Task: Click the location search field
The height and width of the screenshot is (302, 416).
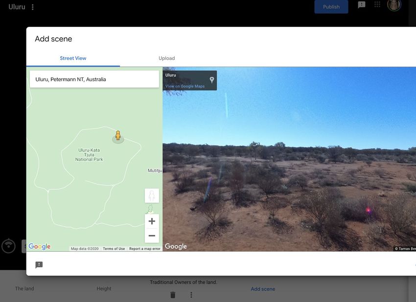Action: point(94,79)
